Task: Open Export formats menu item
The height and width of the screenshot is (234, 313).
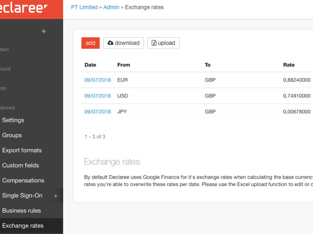Action: (x=22, y=150)
